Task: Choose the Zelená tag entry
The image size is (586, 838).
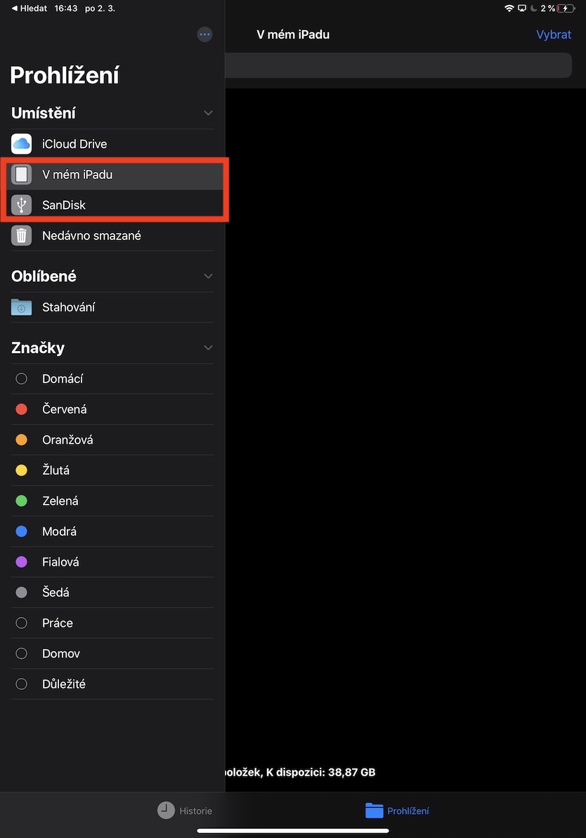Action: [60, 501]
